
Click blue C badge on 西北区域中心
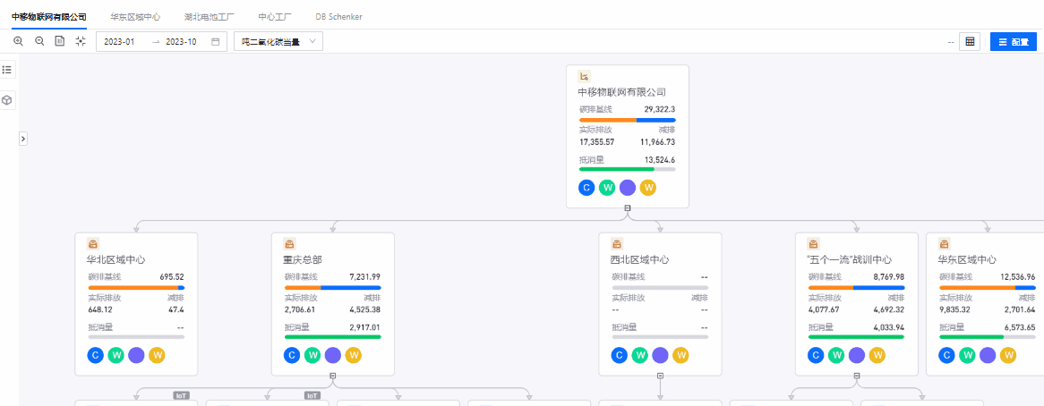click(x=620, y=355)
